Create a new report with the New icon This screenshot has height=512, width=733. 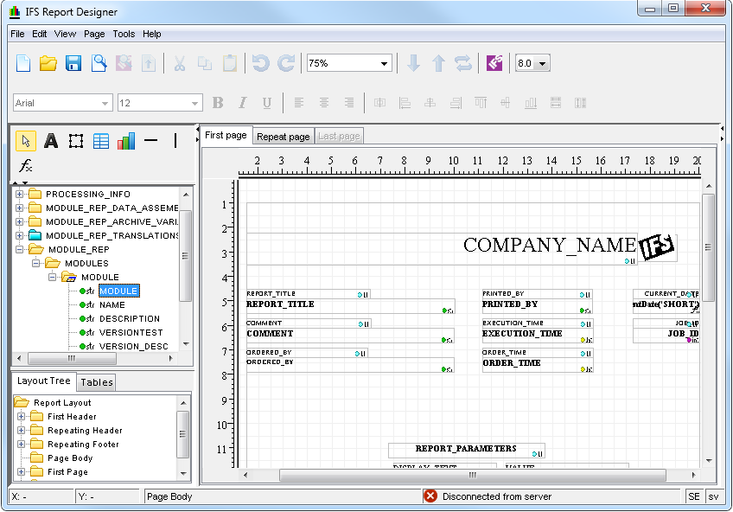coord(22,63)
